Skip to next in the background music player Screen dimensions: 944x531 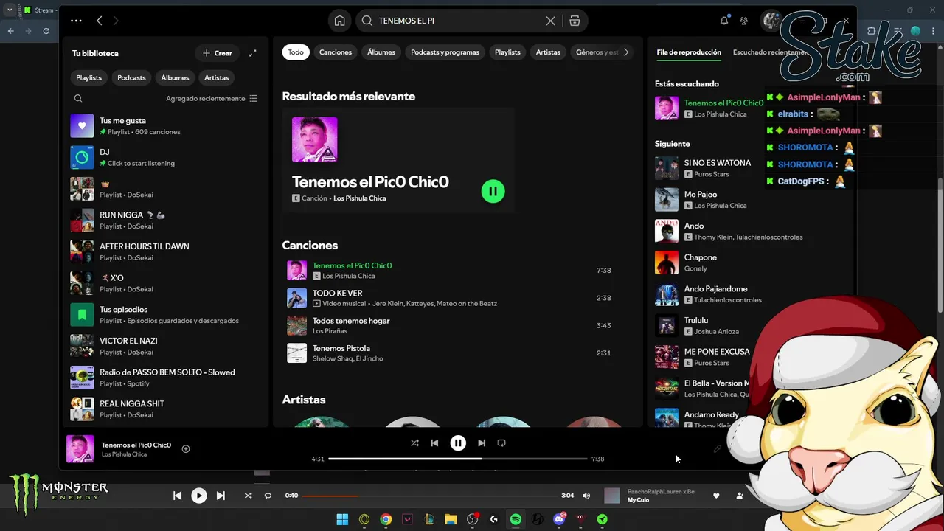(x=221, y=496)
